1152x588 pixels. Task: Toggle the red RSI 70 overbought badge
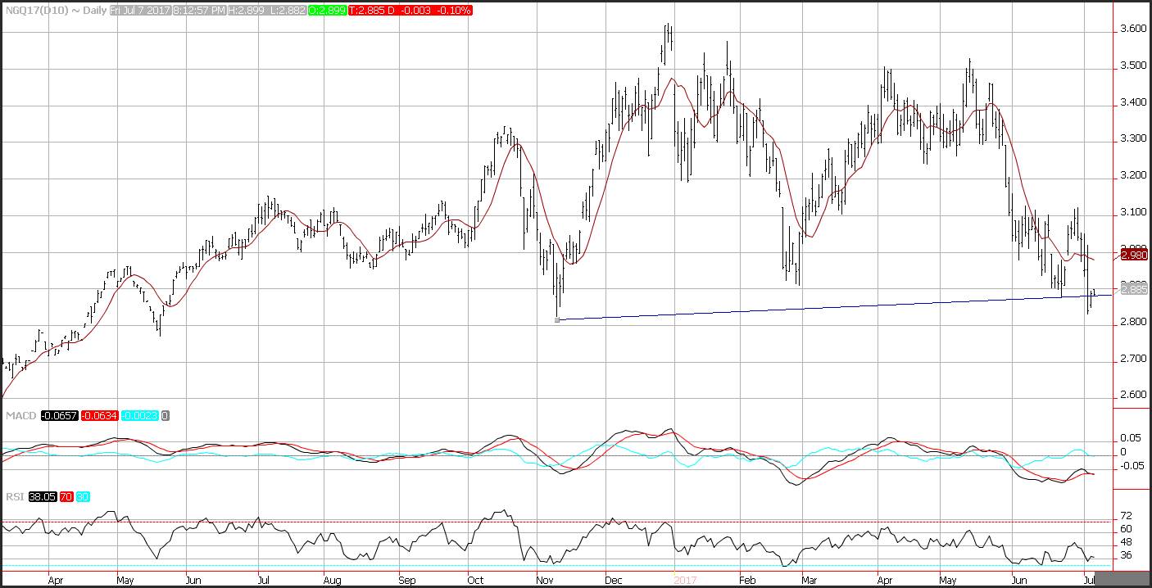click(66, 497)
